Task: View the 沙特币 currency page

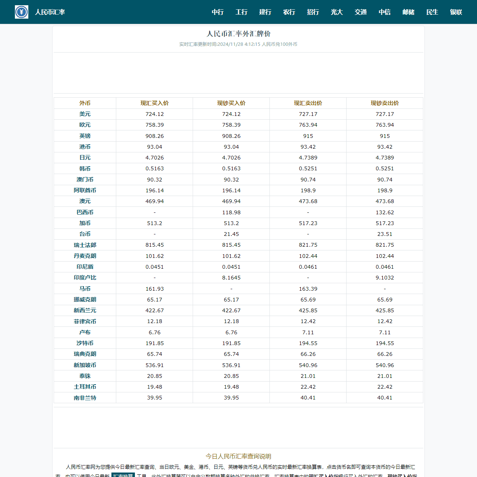Action: click(85, 343)
